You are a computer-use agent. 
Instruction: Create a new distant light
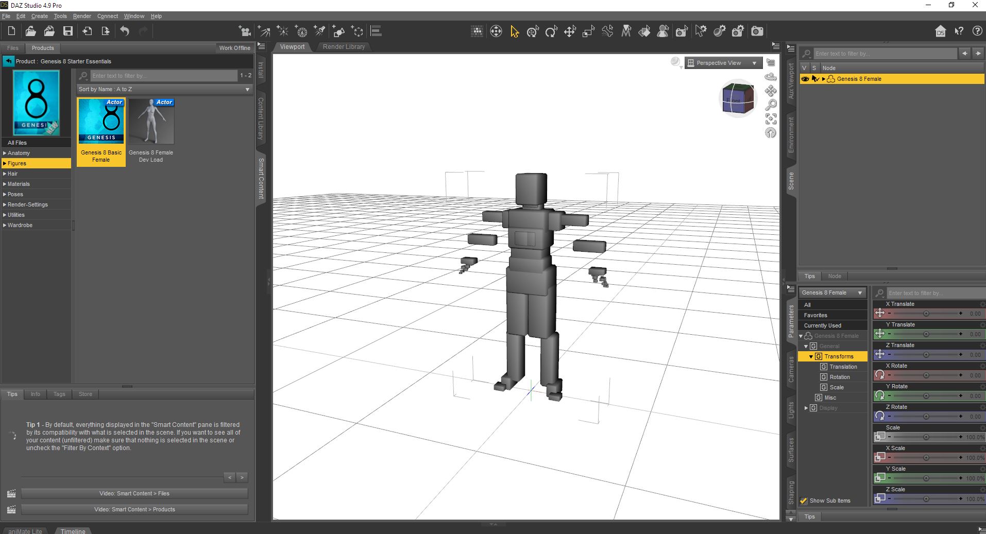(264, 31)
